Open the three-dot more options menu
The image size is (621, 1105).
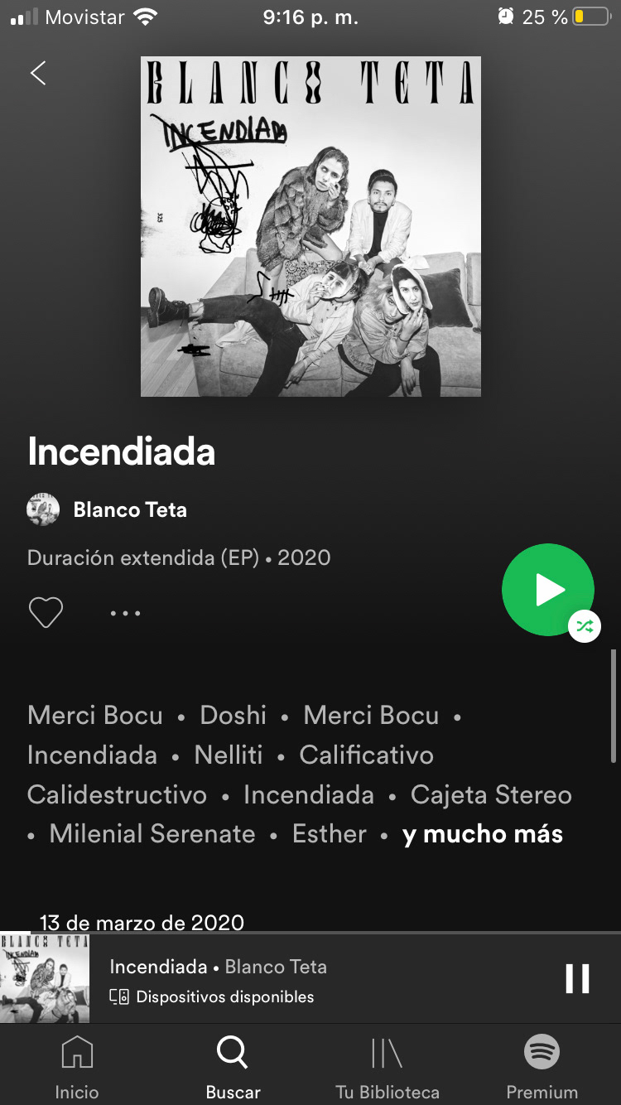click(x=125, y=613)
